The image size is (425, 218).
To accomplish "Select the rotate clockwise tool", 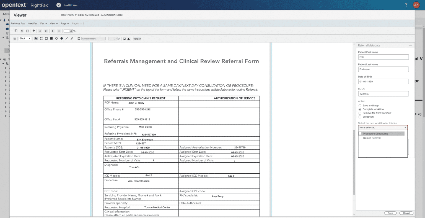I will (27, 31).
